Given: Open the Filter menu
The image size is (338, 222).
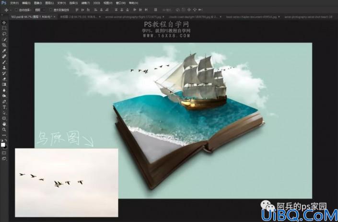Looking at the screenshot, I should pos(85,3).
